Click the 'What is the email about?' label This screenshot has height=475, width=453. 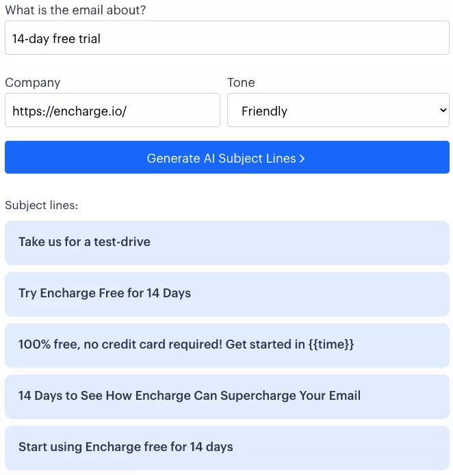tap(75, 10)
